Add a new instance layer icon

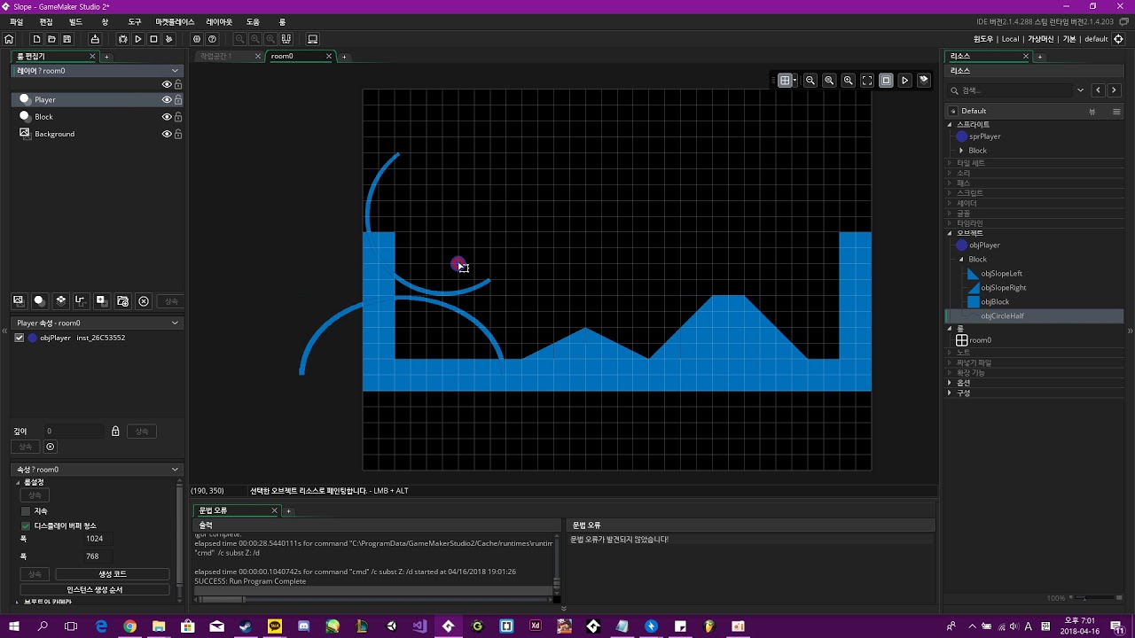39,301
